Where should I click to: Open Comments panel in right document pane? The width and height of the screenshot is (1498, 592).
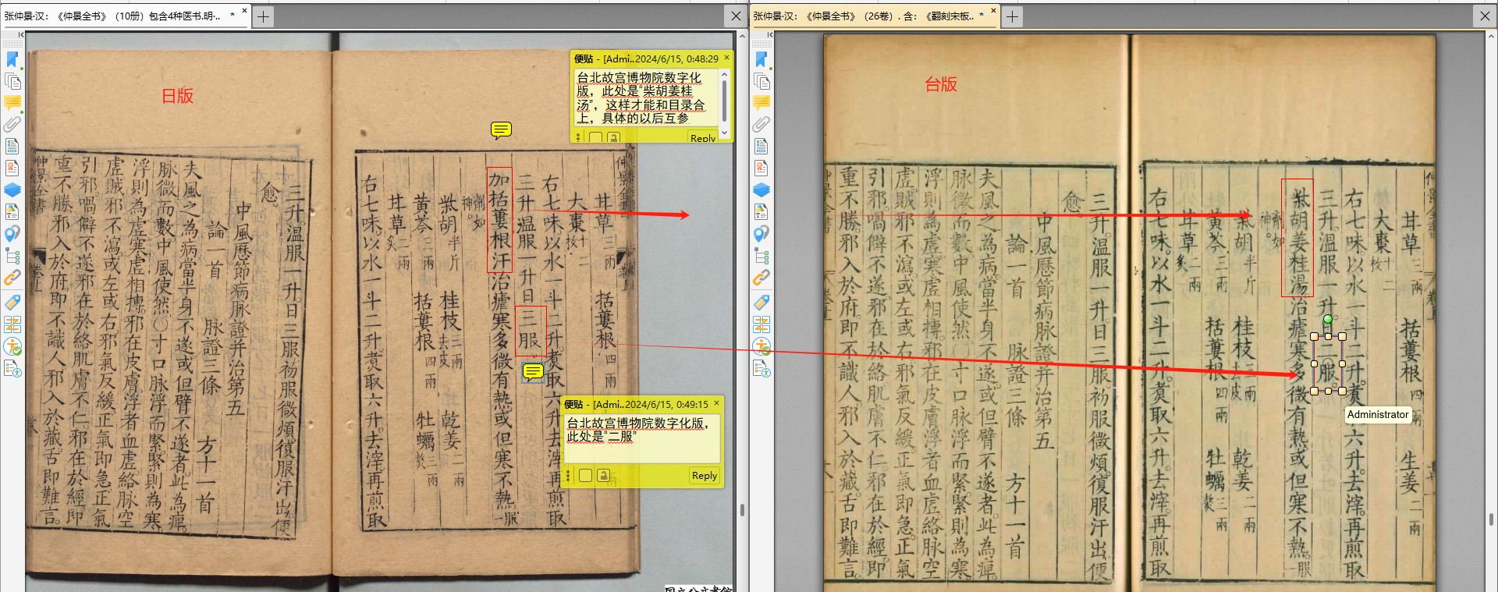tap(761, 102)
